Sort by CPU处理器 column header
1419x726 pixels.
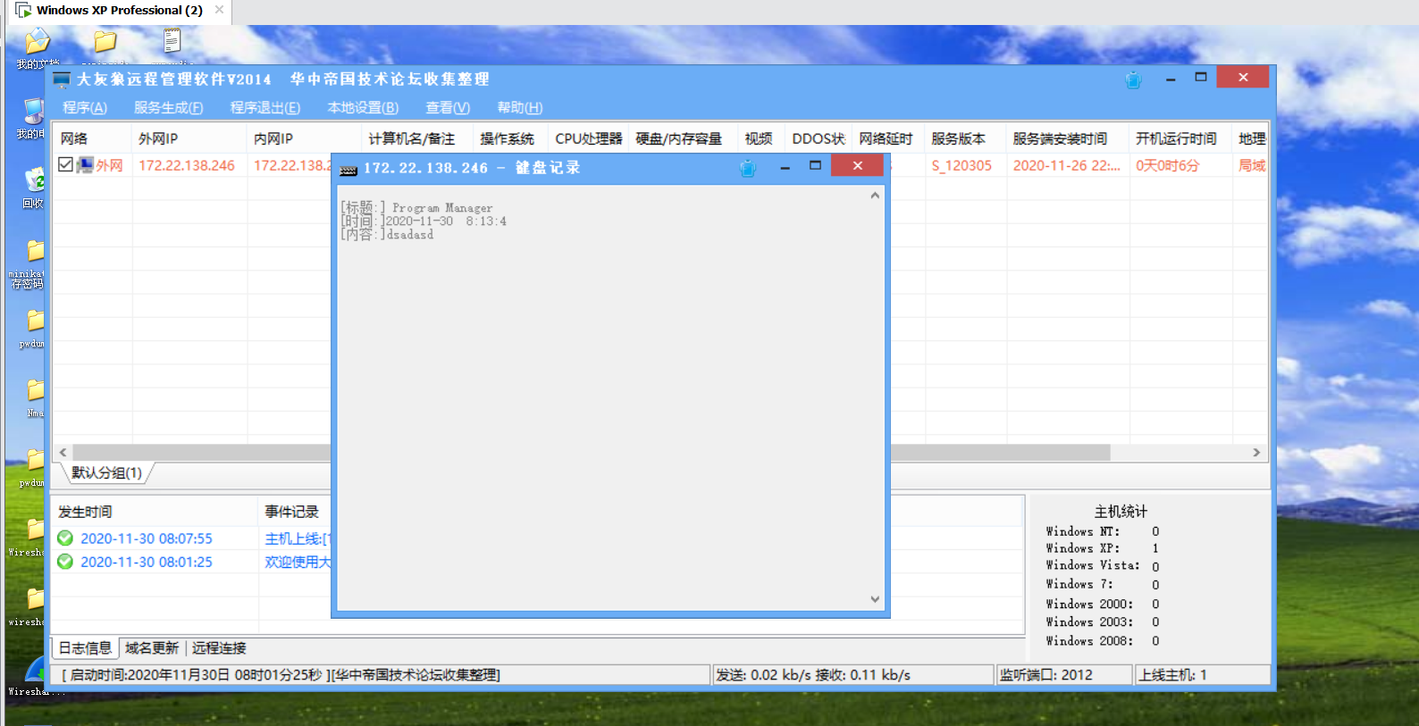click(589, 138)
